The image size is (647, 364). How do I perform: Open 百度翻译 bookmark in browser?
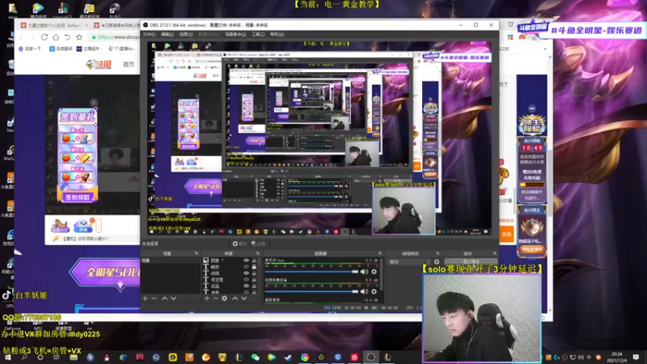63,49
